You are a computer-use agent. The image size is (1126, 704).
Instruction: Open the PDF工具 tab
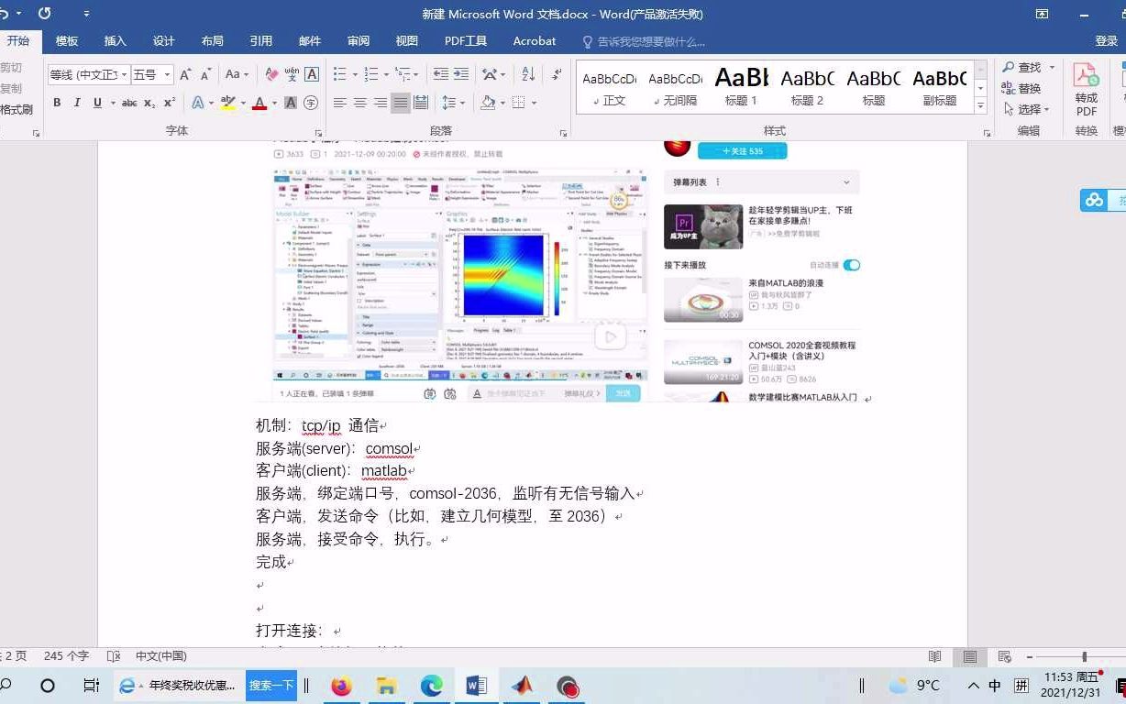point(466,41)
